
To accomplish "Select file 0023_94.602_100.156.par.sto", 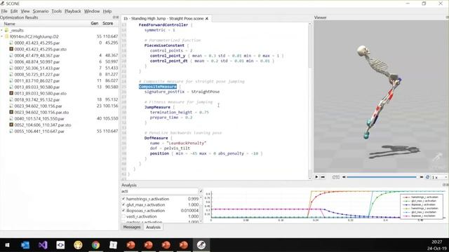I will coord(41,112).
